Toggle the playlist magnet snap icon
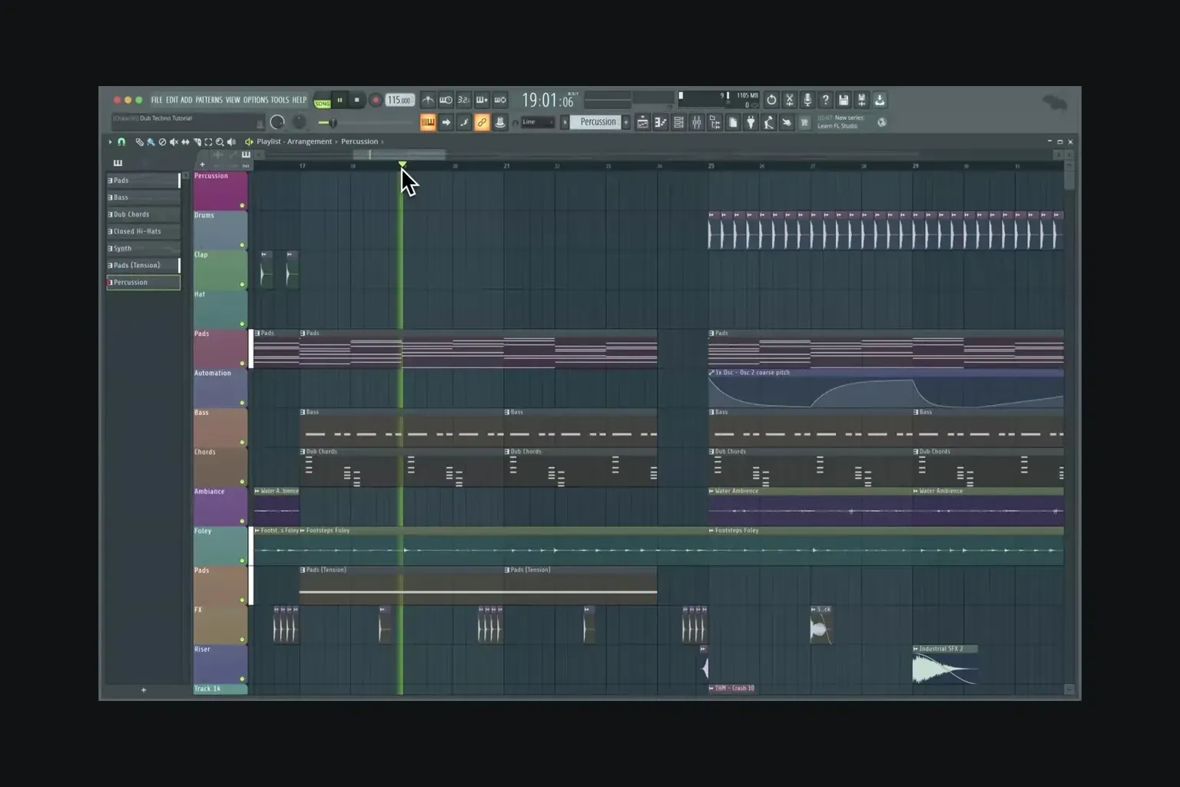Screen dimensions: 1180x787 (121, 142)
